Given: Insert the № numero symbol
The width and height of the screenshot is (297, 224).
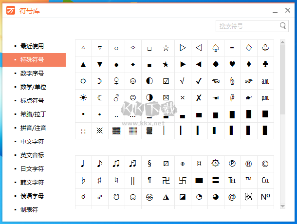Looking at the screenshot, I should click(x=265, y=197).
